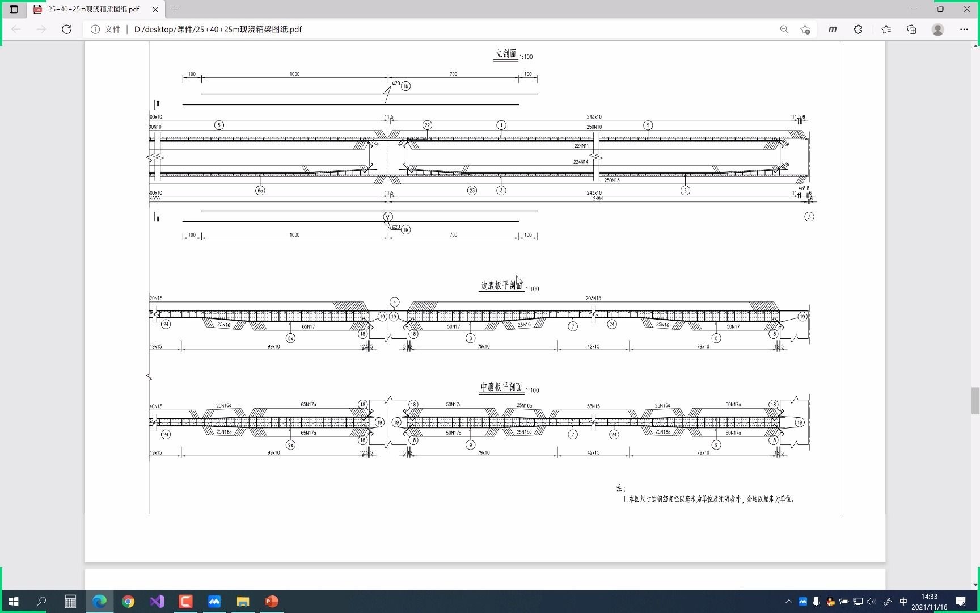Image resolution: width=980 pixels, height=613 pixels.
Task: Go back to previous page
Action: click(16, 29)
